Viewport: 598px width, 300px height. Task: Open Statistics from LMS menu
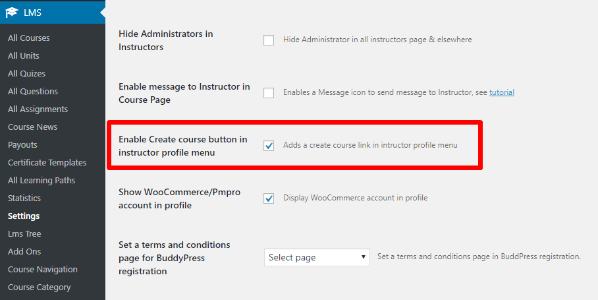(24, 198)
